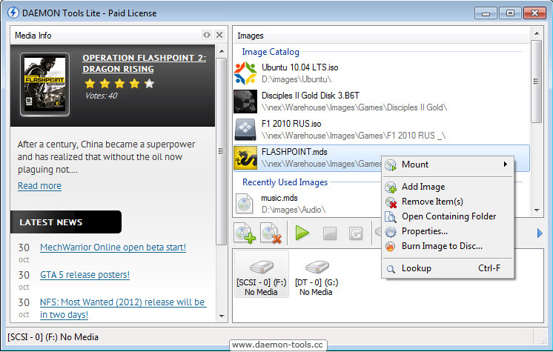Screen dimensions: 553x352
Task: Open MechWarrior Online open beta start! news
Action: [113, 248]
